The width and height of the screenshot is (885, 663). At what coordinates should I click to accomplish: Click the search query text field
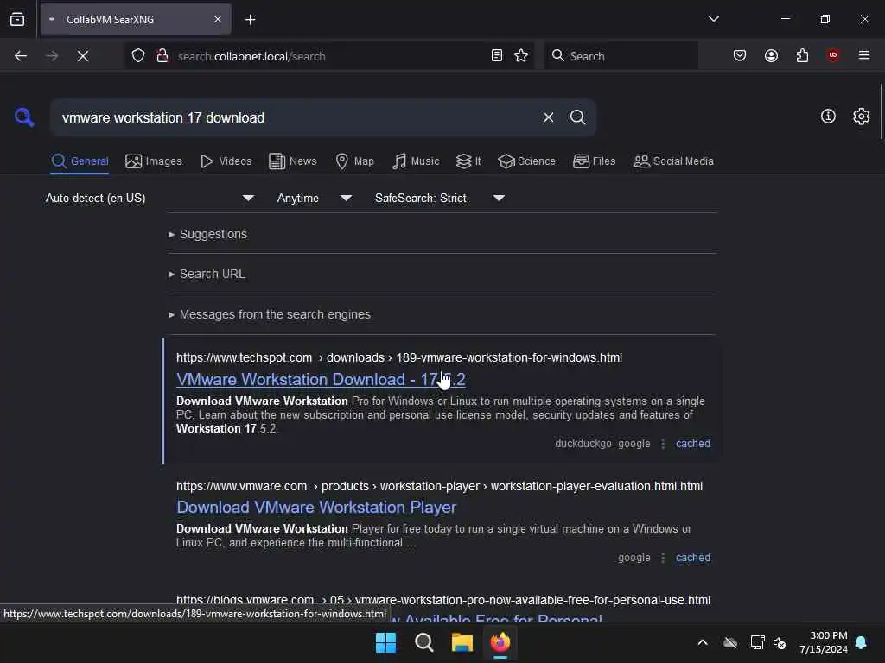tap(294, 117)
